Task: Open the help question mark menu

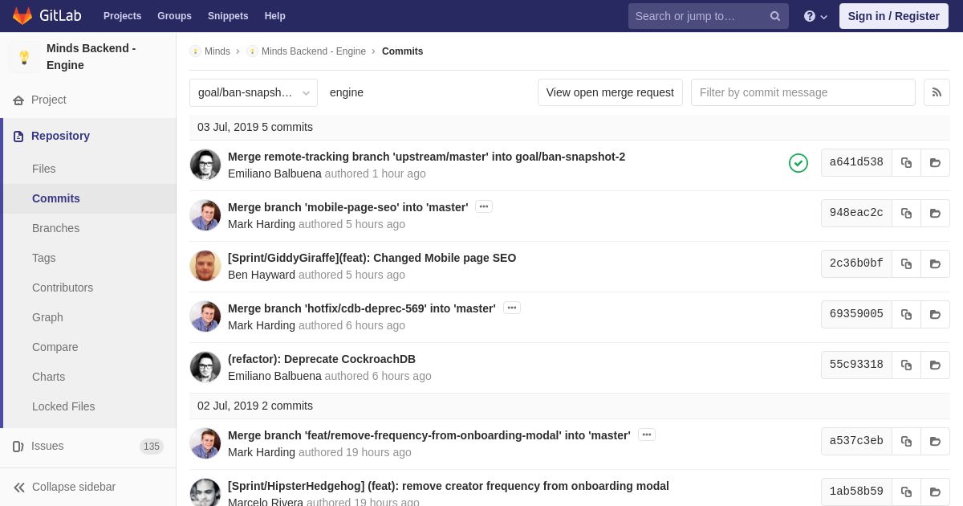Action: coord(815,16)
